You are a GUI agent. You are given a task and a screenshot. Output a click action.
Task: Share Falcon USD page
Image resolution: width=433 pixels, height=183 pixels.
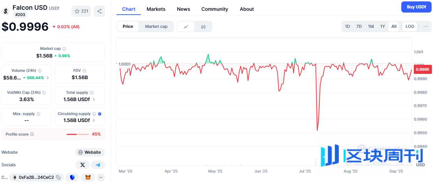click(99, 11)
